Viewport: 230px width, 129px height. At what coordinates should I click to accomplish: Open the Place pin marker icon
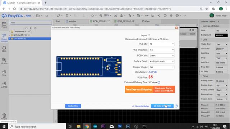point(67,16)
